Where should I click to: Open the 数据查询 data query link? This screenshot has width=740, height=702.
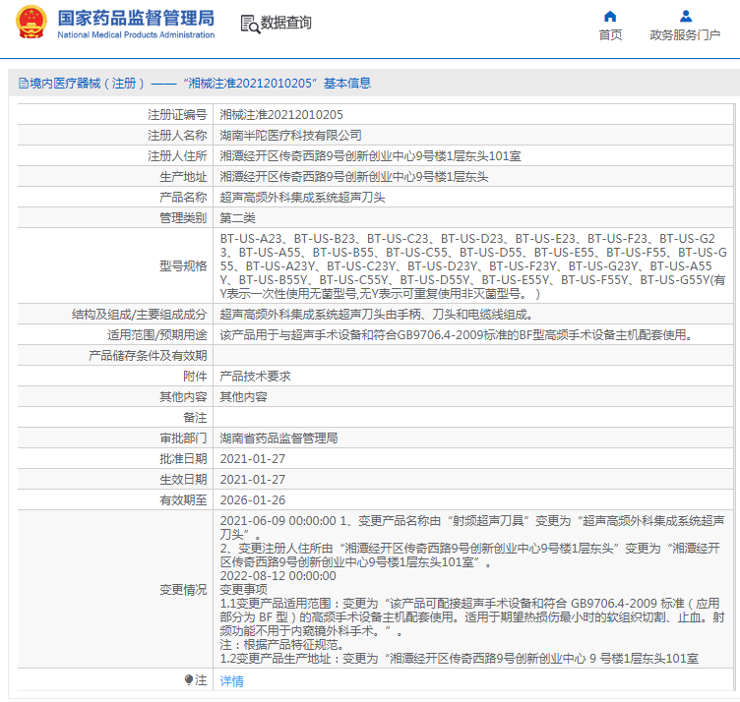pyautogui.click(x=286, y=23)
